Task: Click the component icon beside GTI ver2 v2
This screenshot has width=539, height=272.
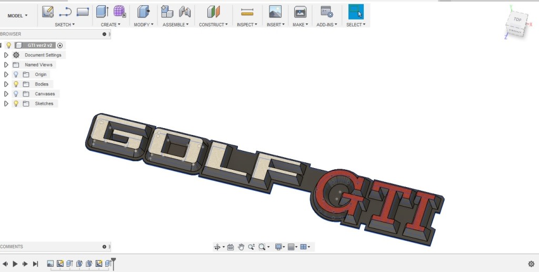Action: pyautogui.click(x=19, y=45)
